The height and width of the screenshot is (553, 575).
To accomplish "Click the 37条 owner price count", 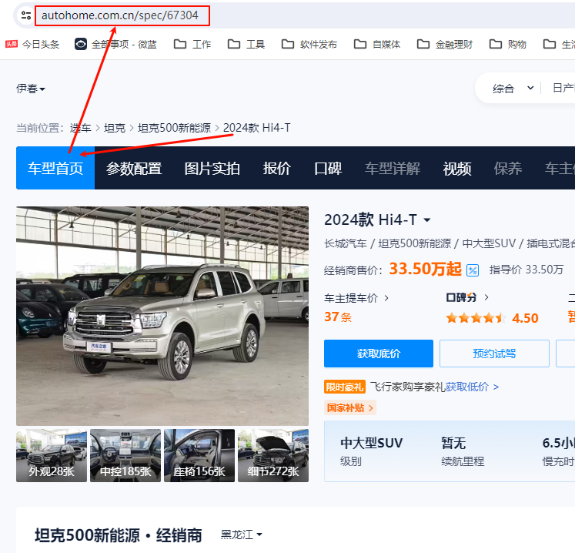I will coord(338,317).
